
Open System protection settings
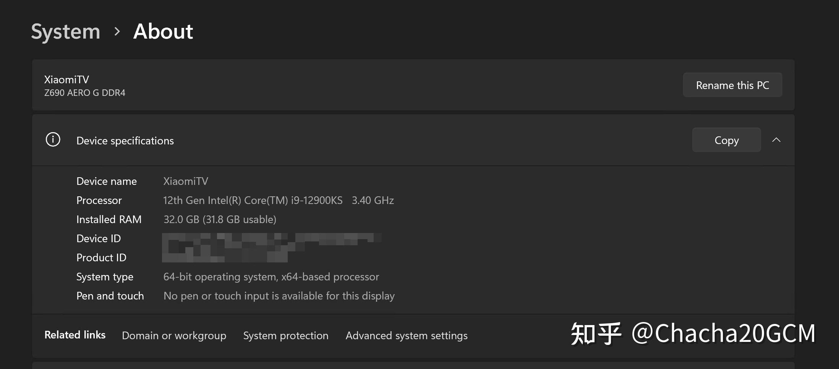[285, 335]
